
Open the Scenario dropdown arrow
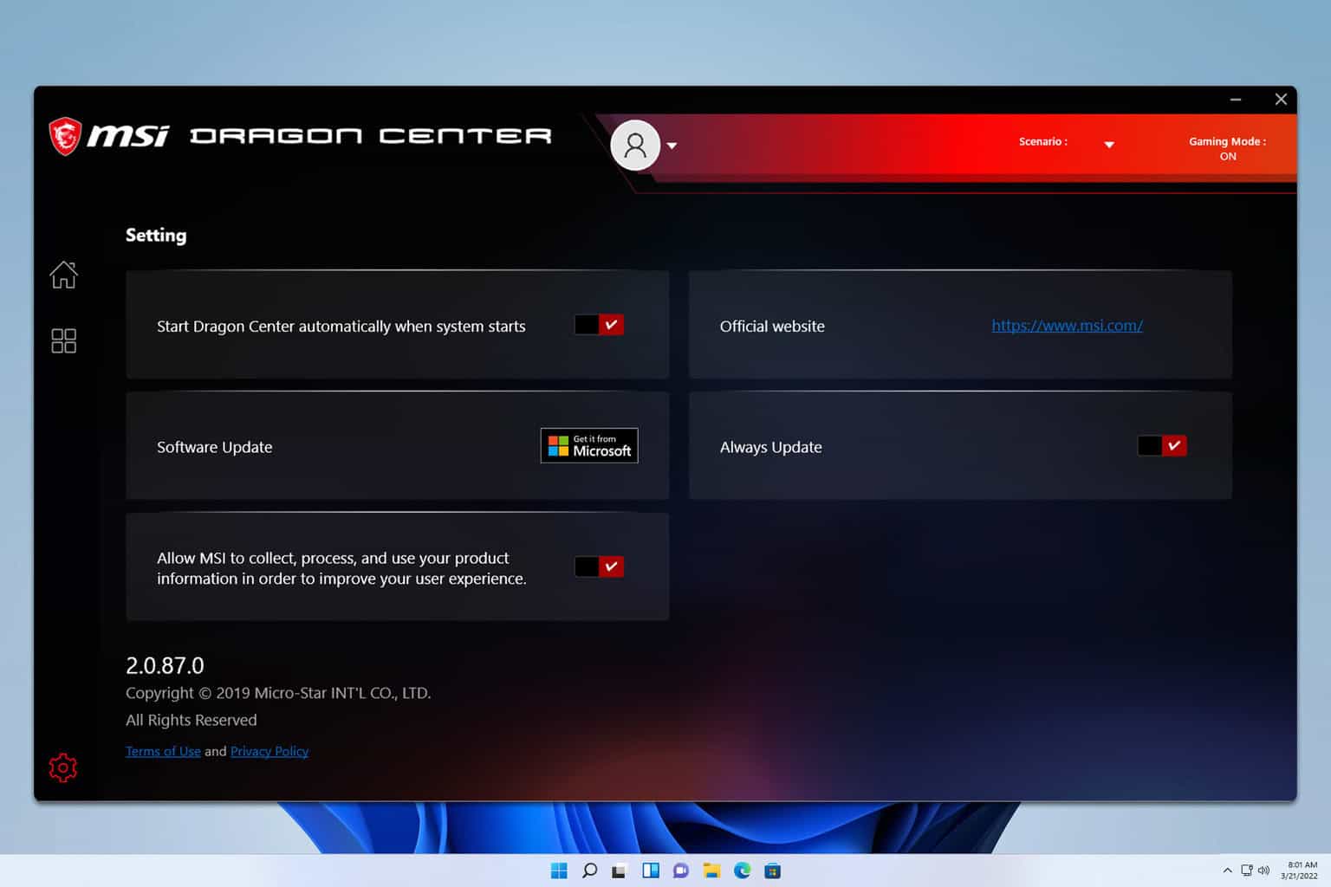pos(1109,145)
